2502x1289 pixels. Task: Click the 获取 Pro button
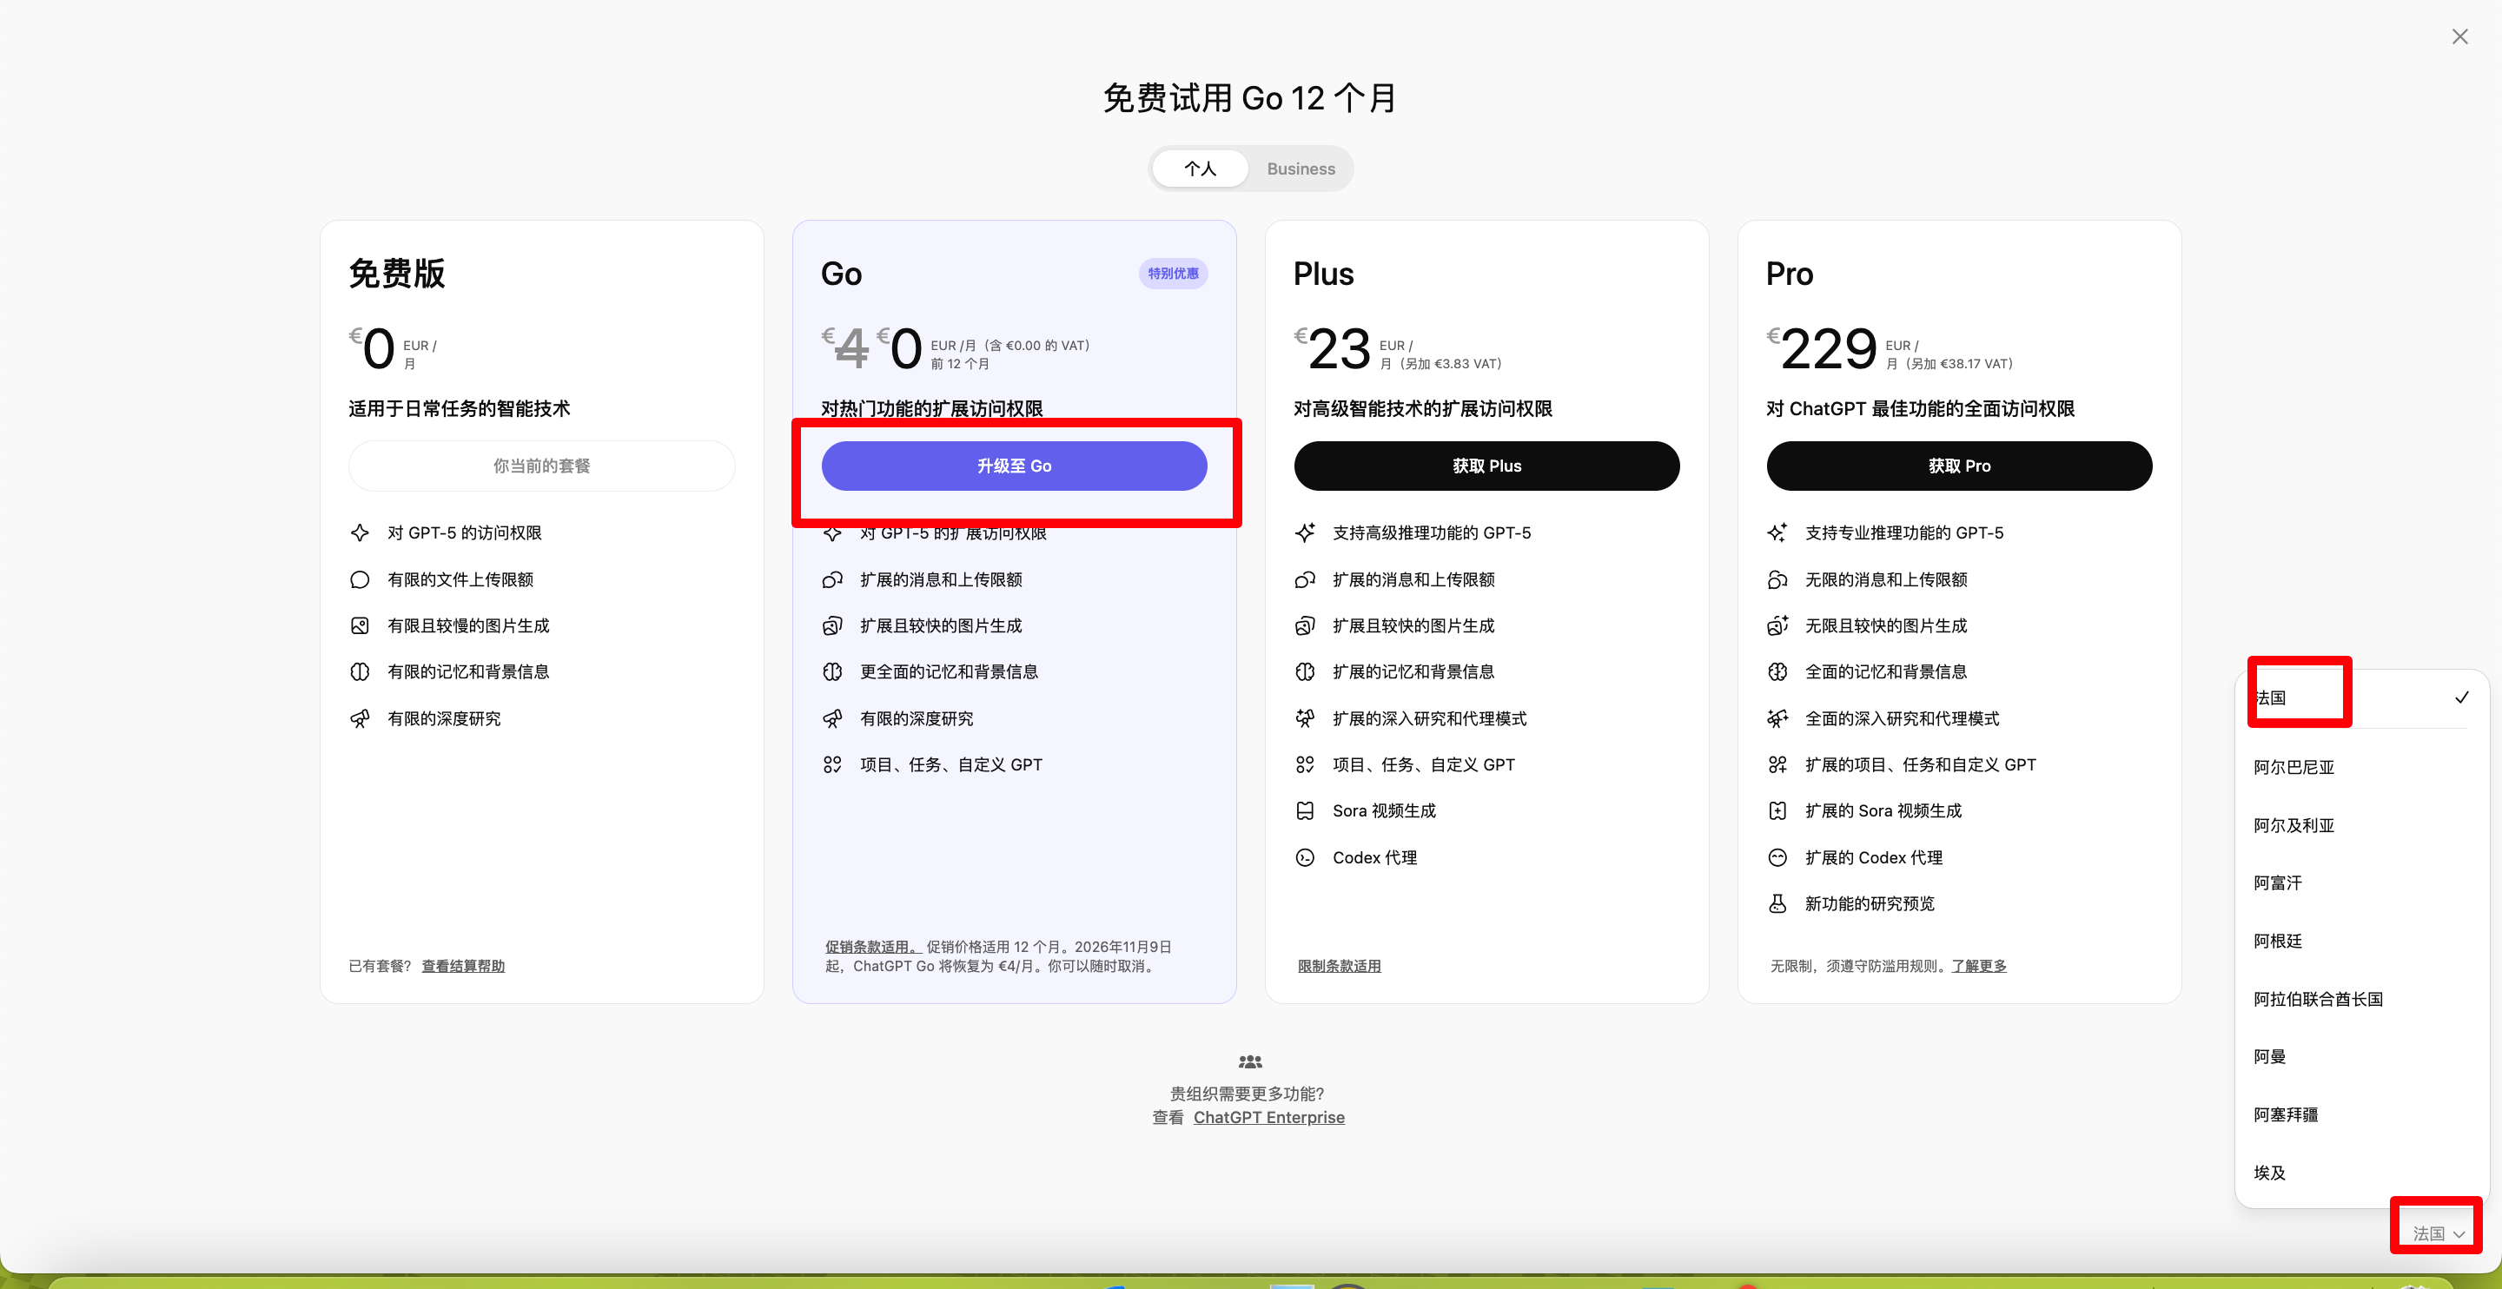pos(1958,466)
